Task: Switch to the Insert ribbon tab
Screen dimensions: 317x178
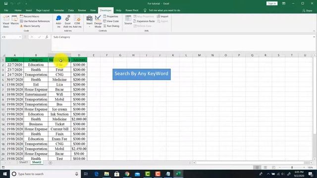Action: tap(29, 10)
